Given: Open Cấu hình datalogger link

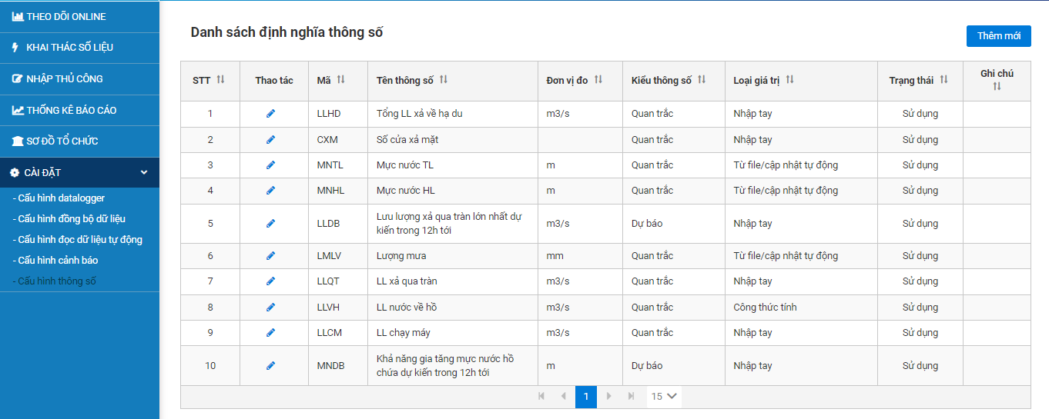Looking at the screenshot, I should 62,198.
